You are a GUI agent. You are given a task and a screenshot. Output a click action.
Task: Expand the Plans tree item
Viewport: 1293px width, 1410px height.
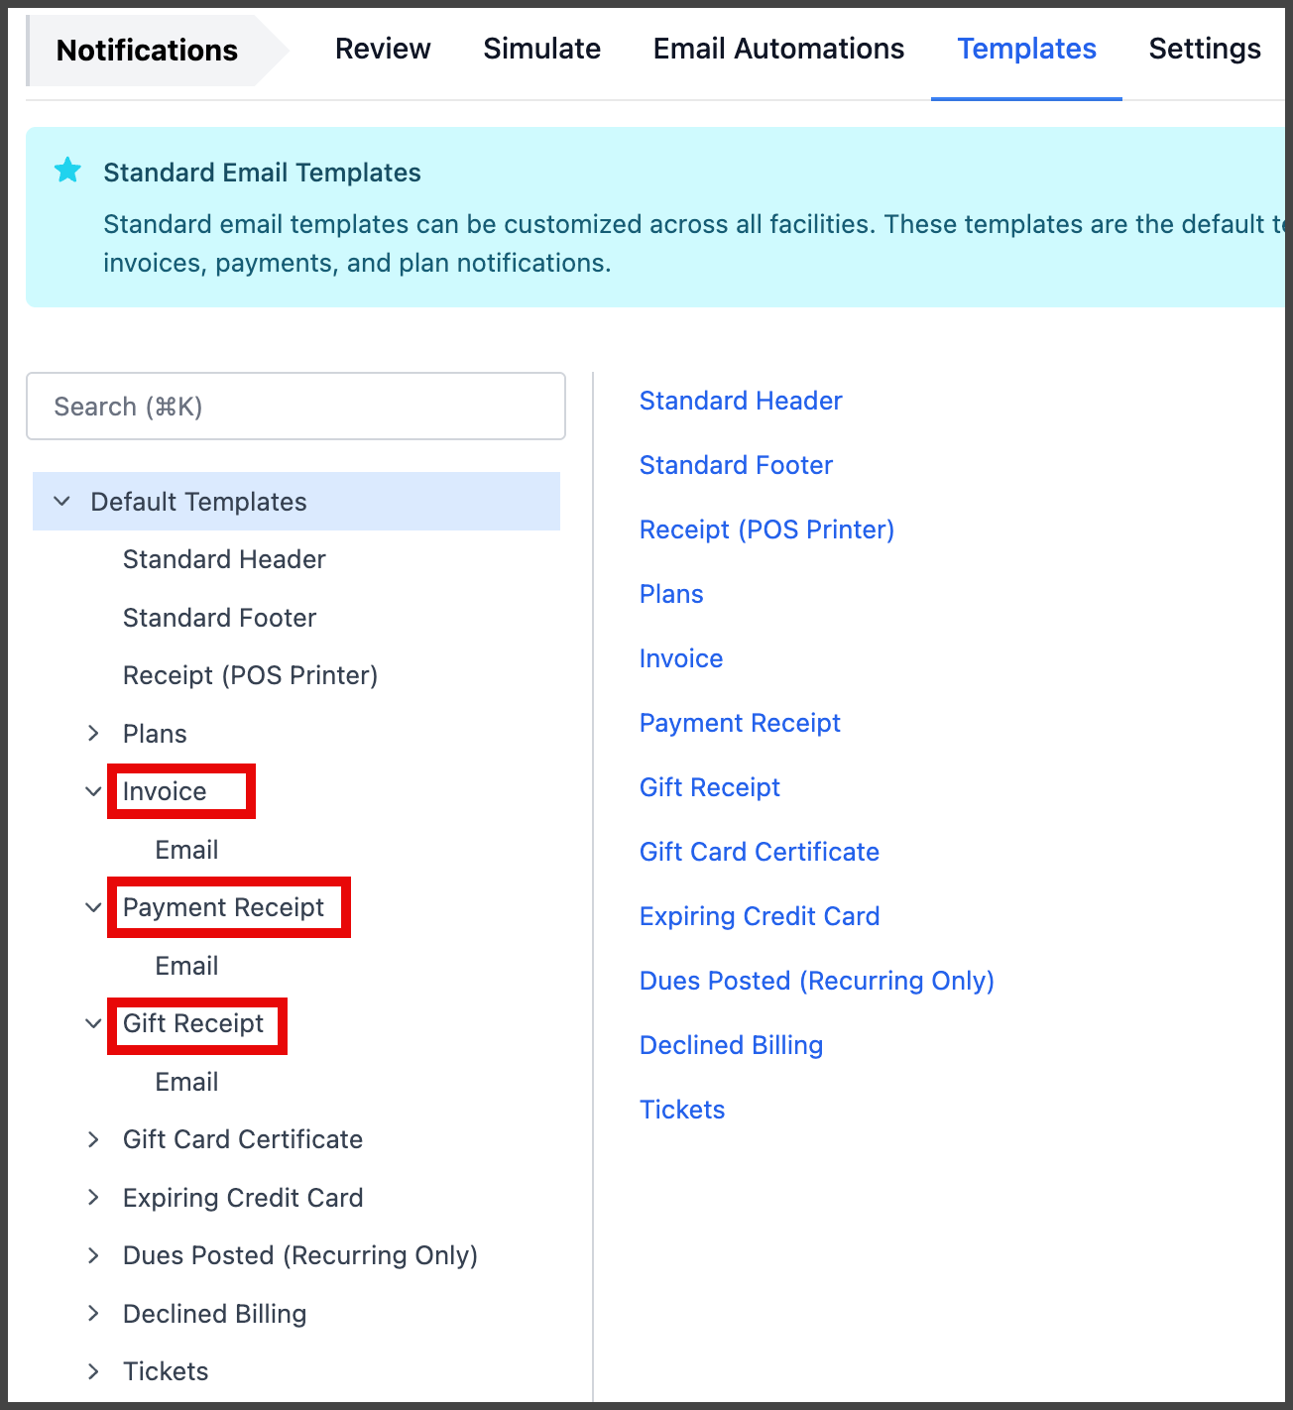[93, 733]
